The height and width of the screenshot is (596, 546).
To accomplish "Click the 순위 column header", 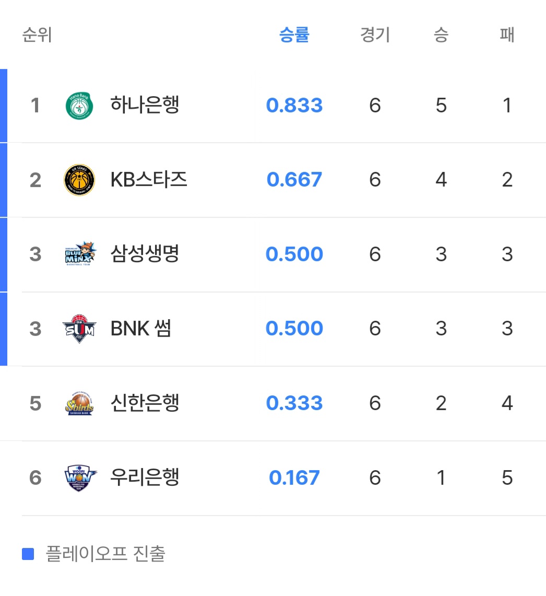I will 37,35.
